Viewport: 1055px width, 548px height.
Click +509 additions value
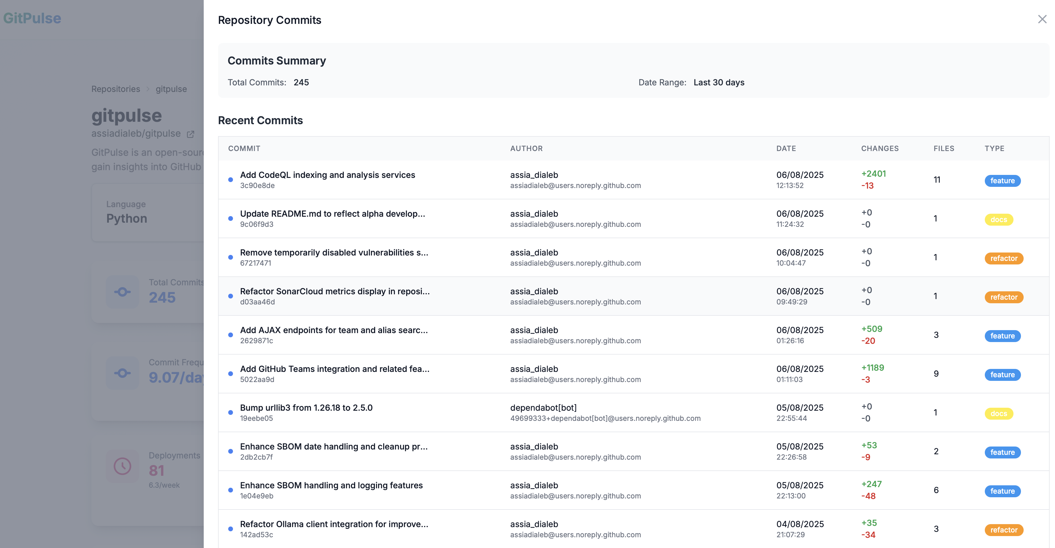click(872, 329)
